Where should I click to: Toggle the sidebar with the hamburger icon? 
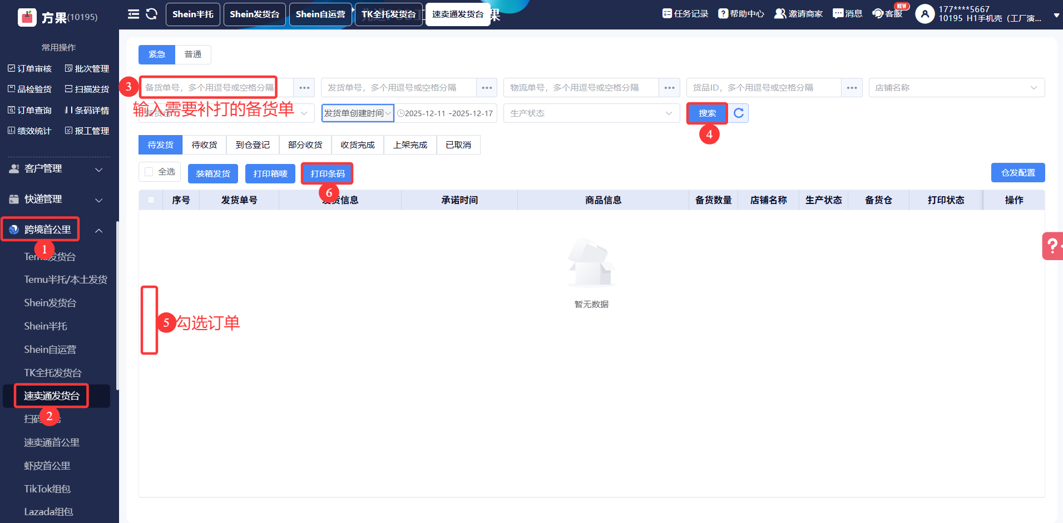tap(134, 14)
